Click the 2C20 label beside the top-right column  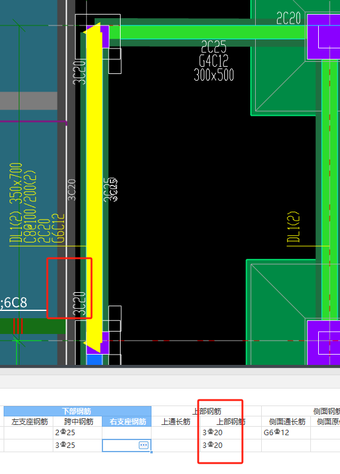288,18
